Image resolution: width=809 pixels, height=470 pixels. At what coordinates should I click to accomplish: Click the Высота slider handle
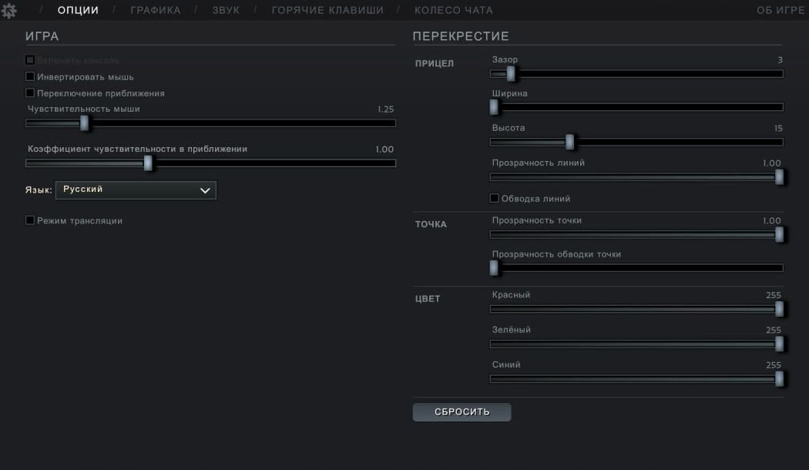(x=569, y=142)
